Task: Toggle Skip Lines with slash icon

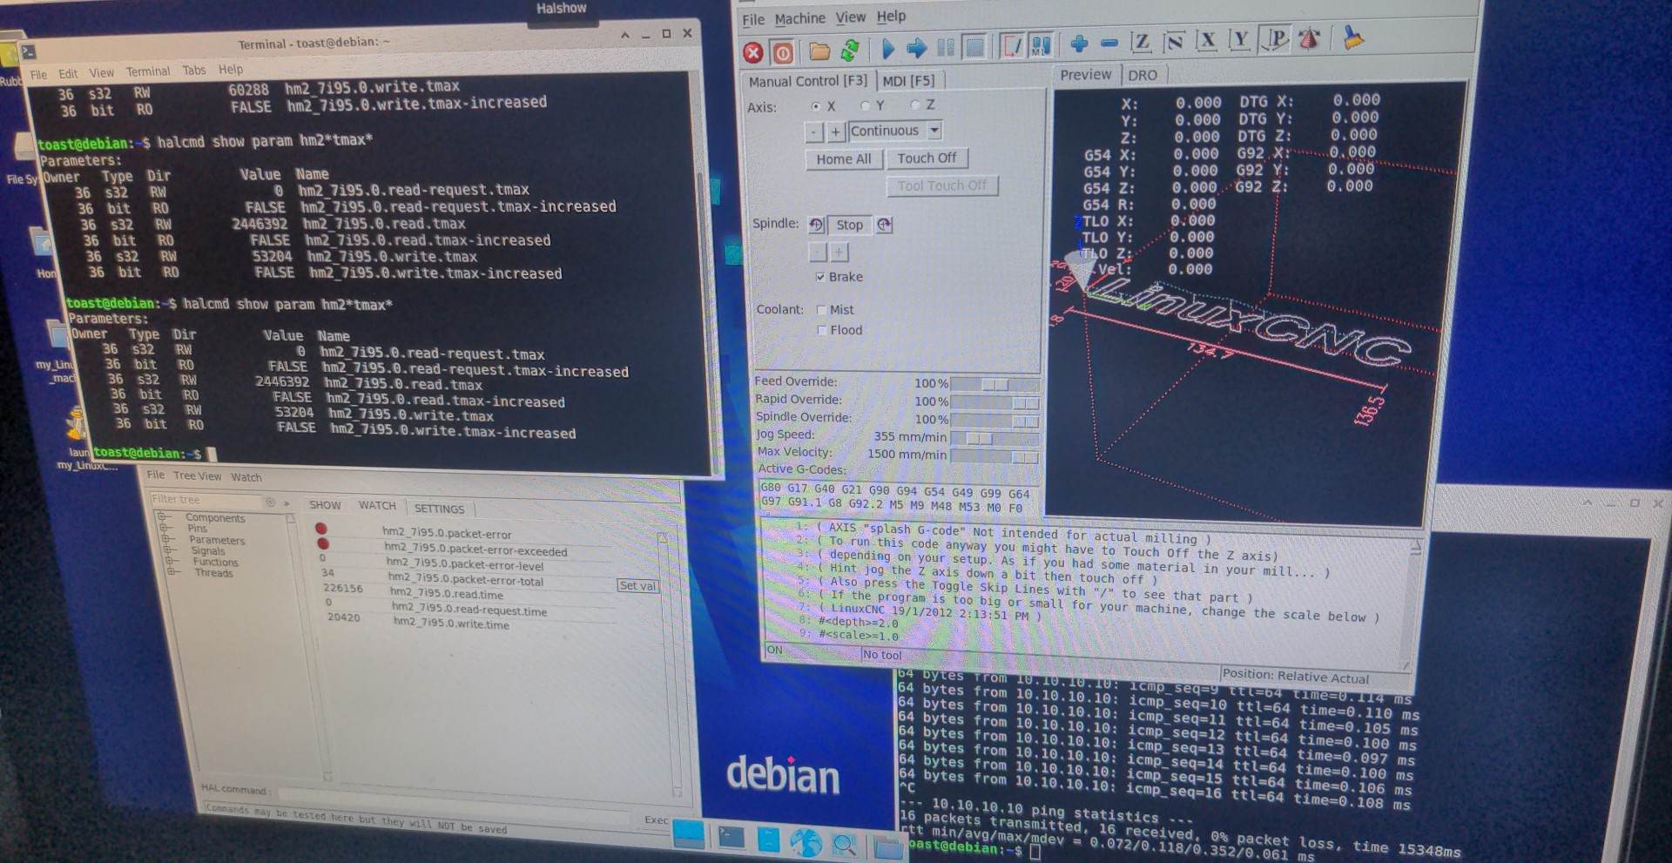Action: [1011, 45]
